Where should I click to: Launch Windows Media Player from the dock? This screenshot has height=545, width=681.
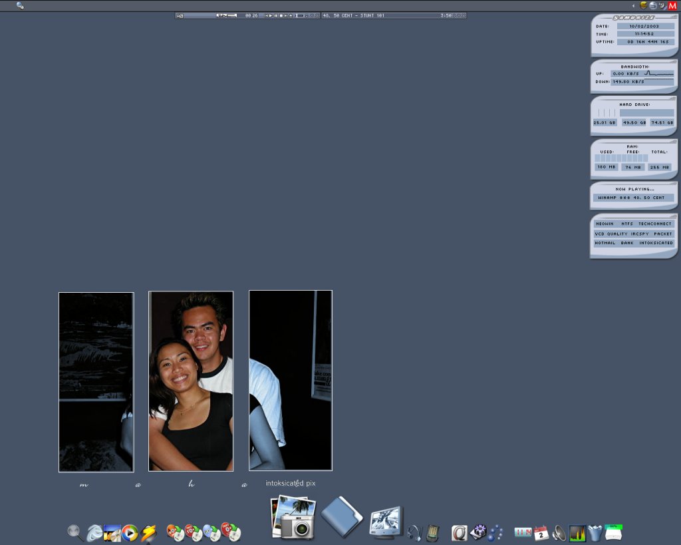[x=130, y=533]
